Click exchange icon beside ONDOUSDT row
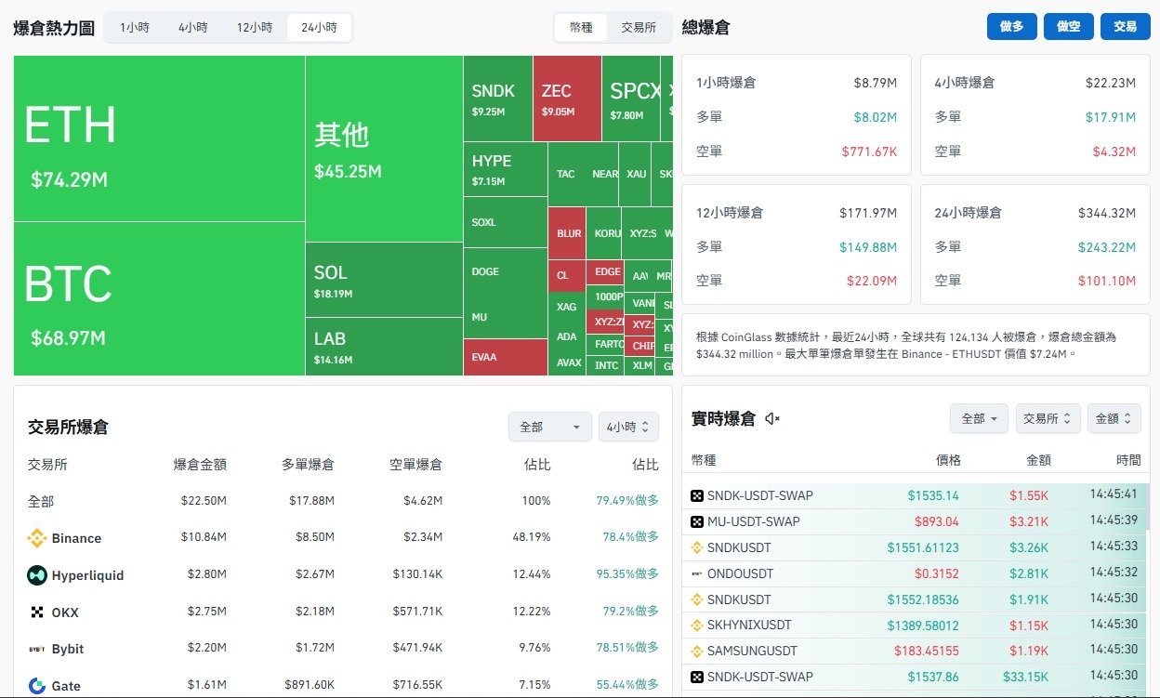 point(697,573)
